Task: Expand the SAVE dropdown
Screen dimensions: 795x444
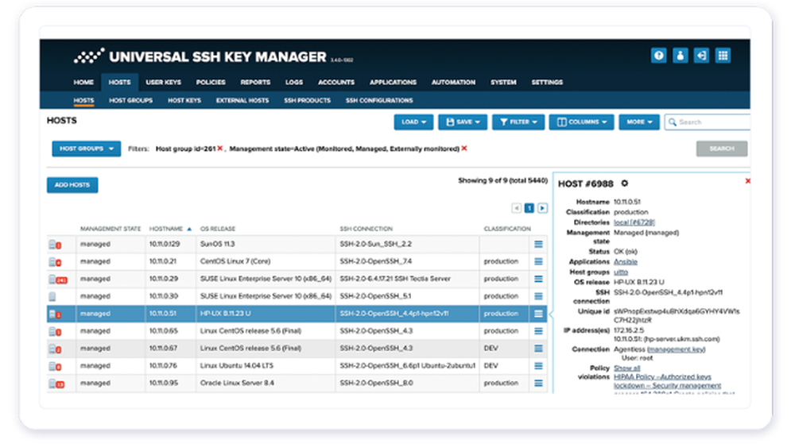Action: [463, 122]
